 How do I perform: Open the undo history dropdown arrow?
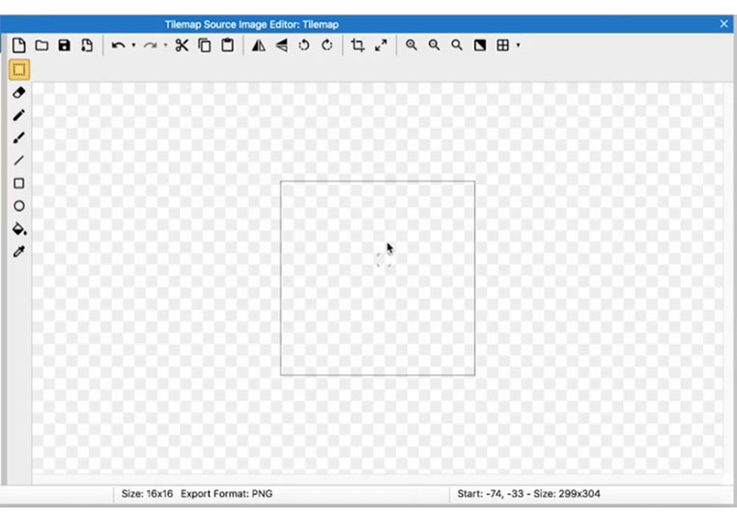click(134, 45)
